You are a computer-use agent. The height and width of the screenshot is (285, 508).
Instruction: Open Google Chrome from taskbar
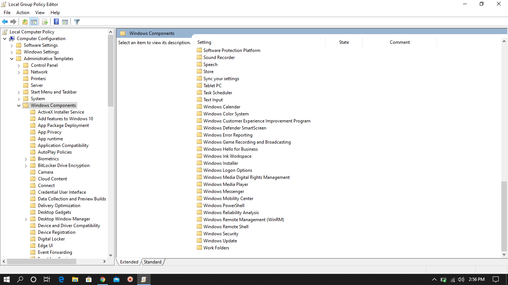coord(103,279)
